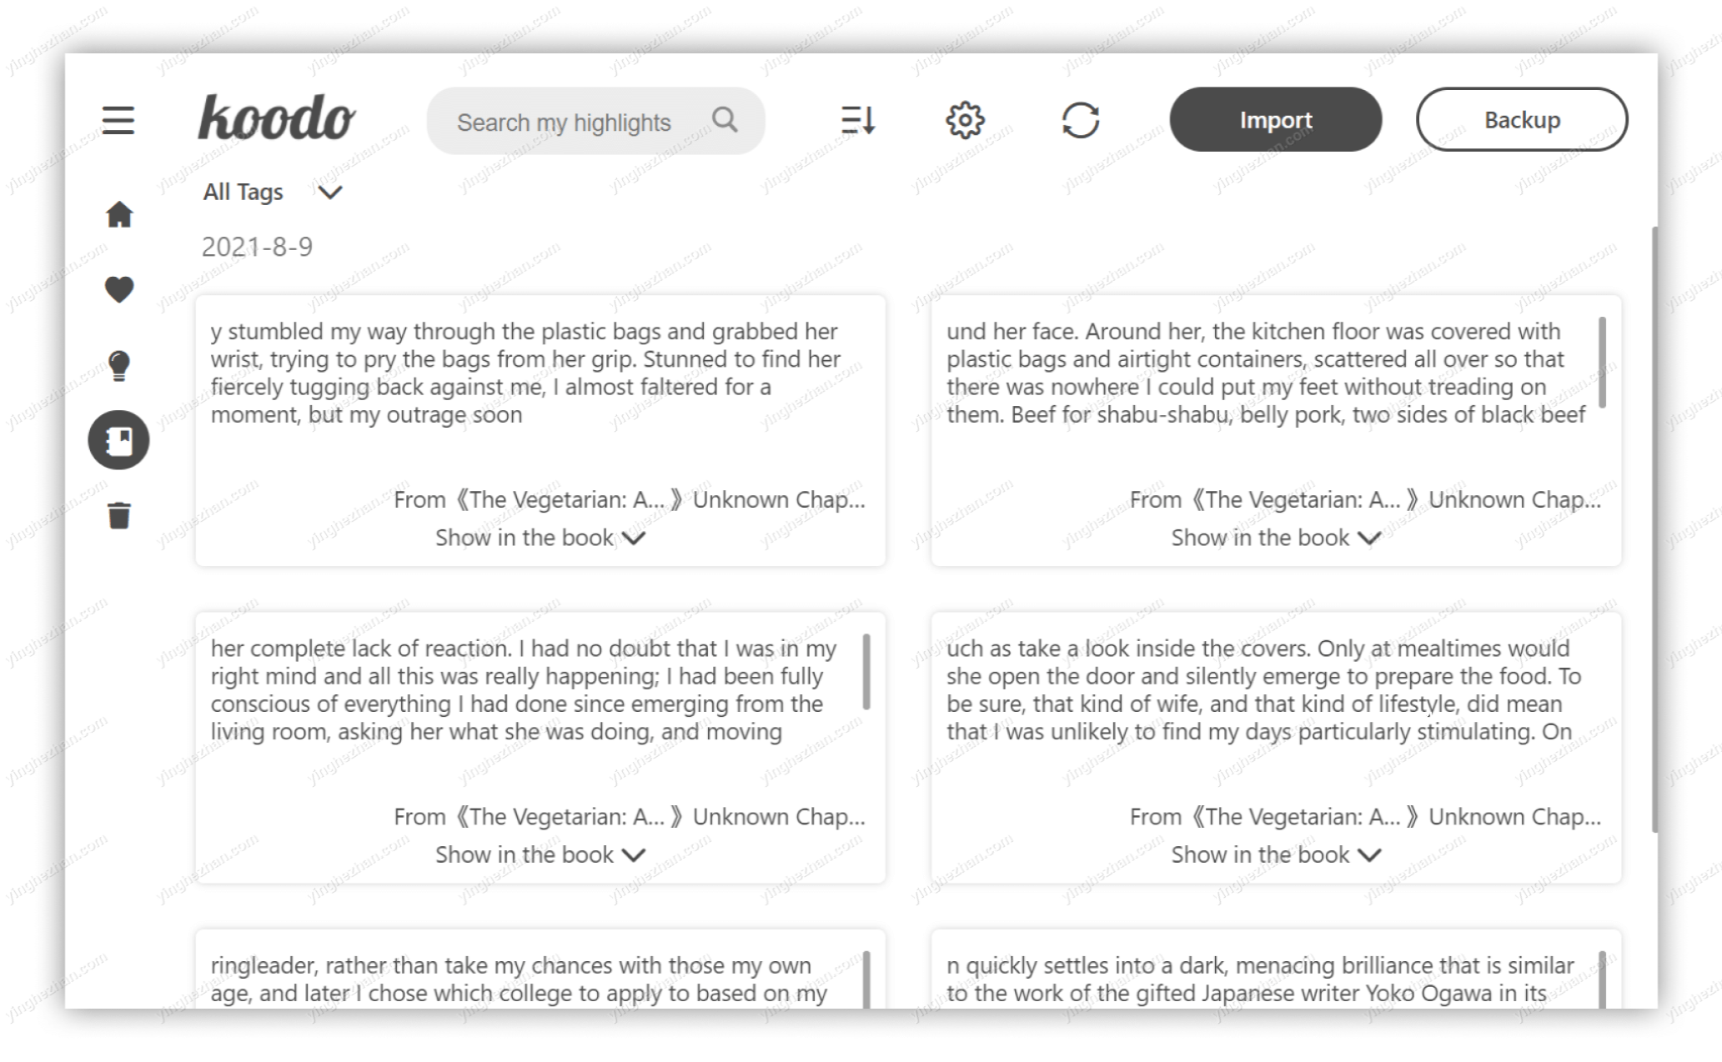Click the sync refresh icon
The width and height of the screenshot is (1722, 1062).
(x=1079, y=119)
